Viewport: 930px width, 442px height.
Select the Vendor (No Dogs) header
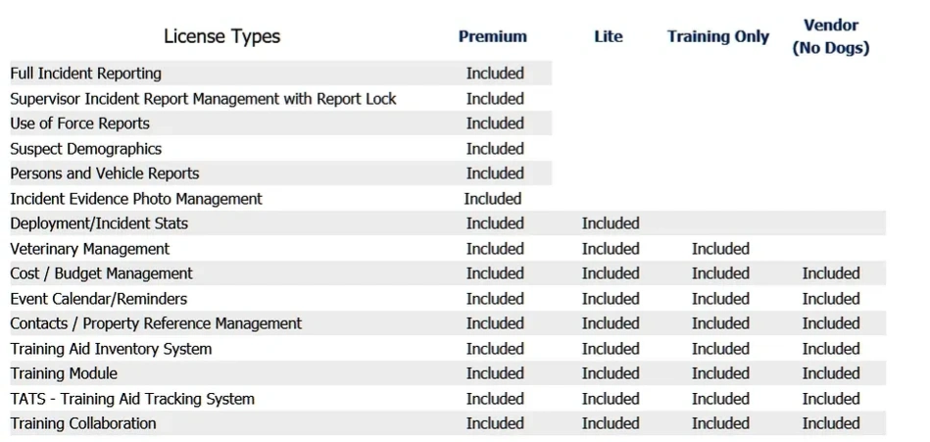click(x=830, y=37)
